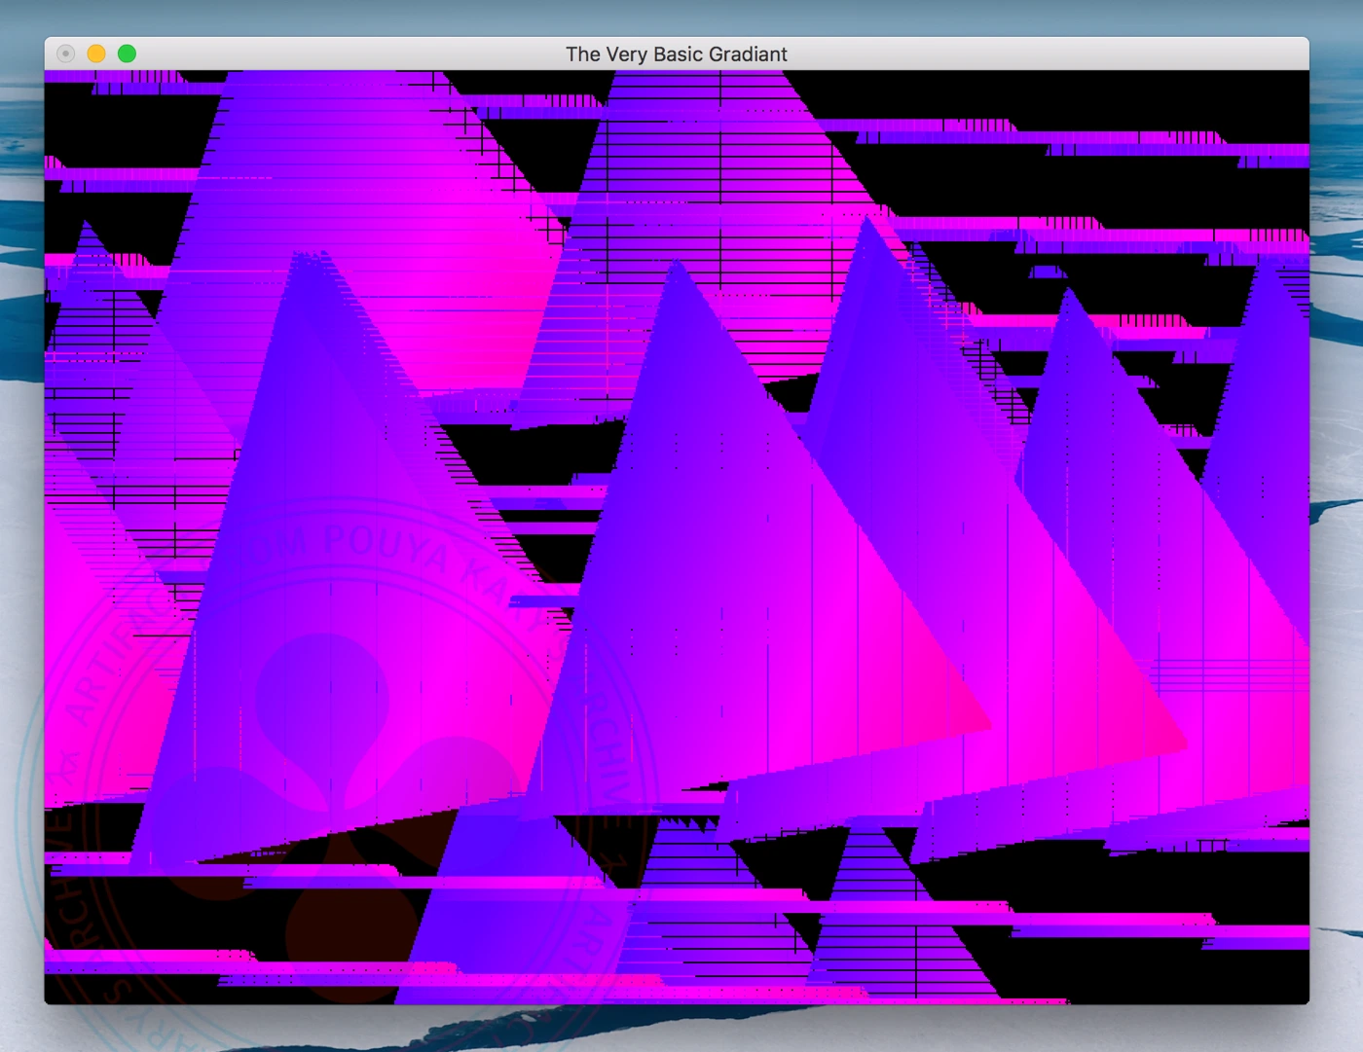
Task: Click the blue peak of the second-rightmost triangle
Action: pos(1069,302)
